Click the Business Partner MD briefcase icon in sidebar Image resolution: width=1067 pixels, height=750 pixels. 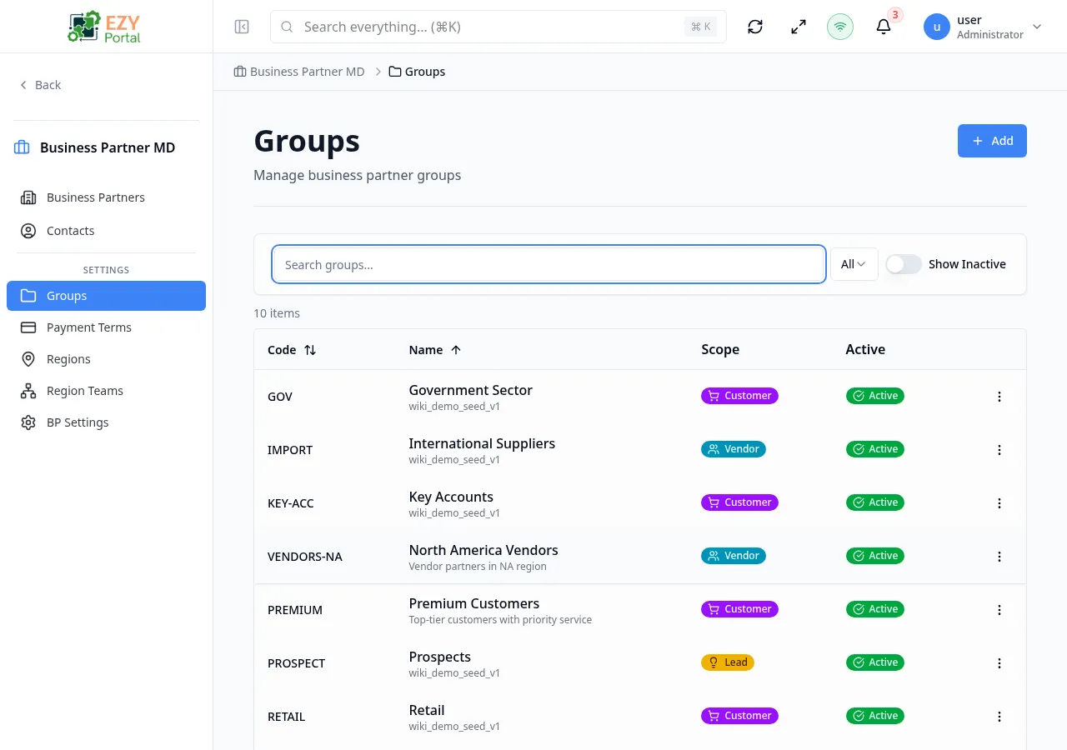click(22, 147)
